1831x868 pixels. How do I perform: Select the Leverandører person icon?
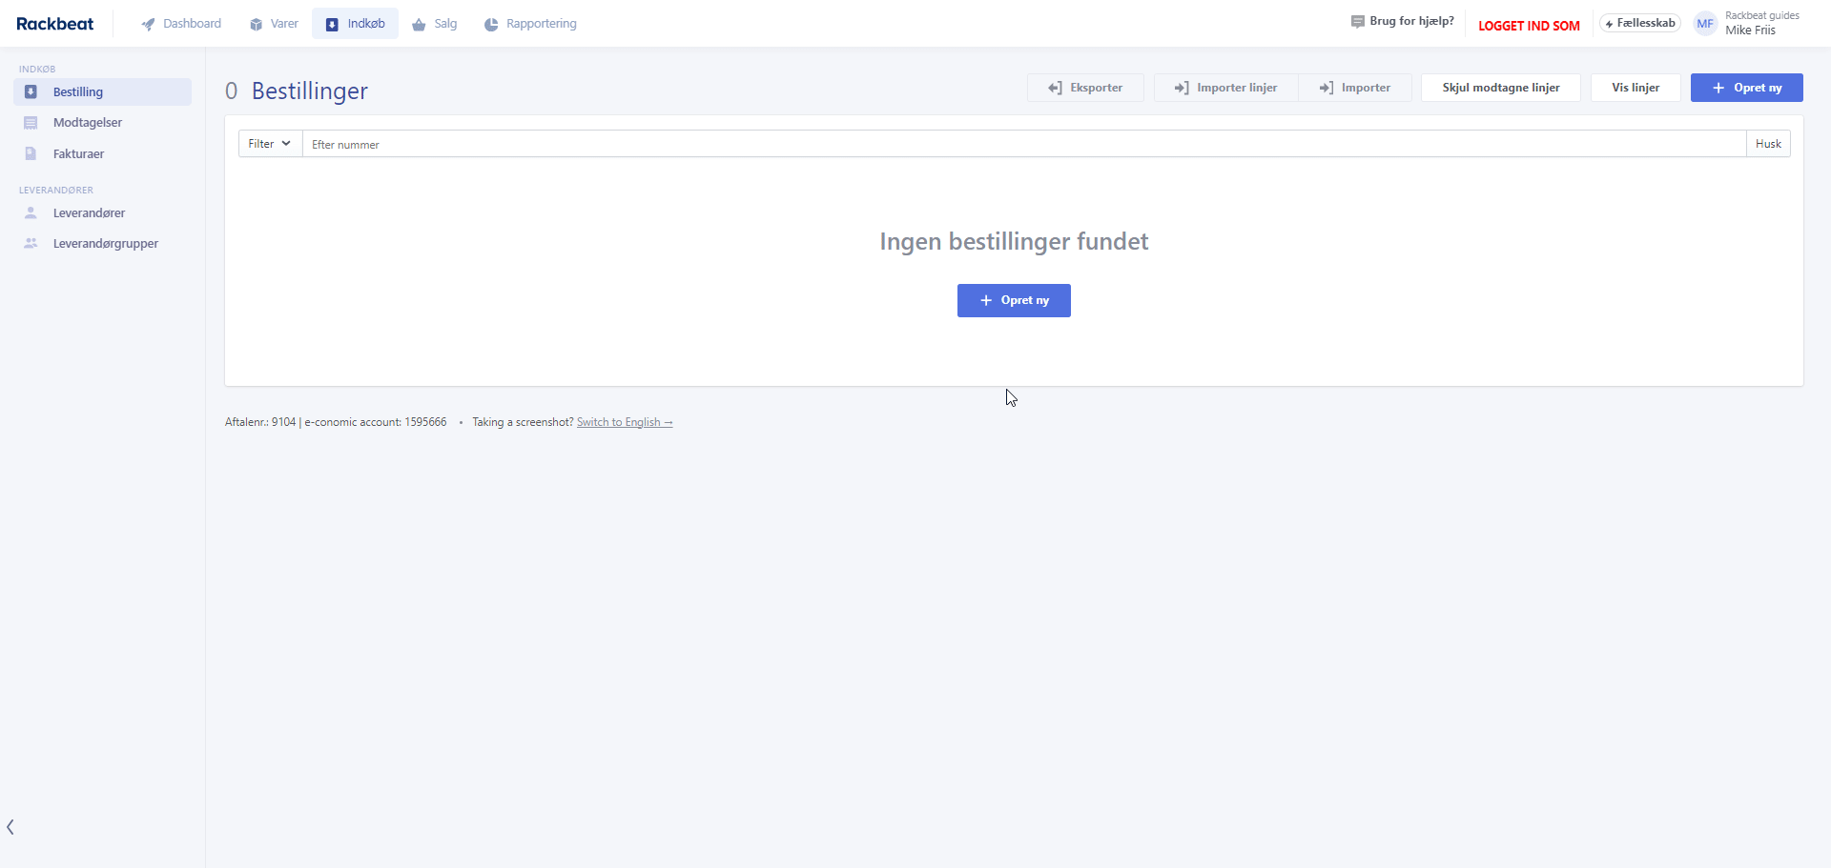31,212
